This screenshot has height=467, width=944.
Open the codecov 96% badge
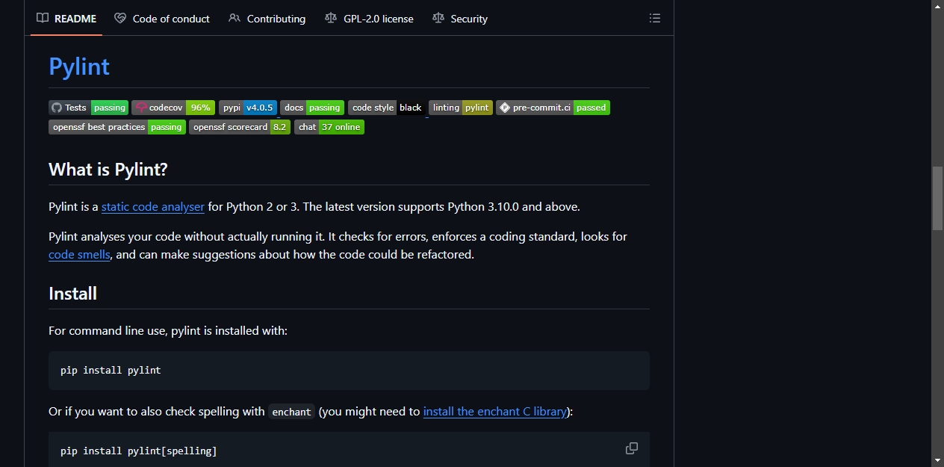[x=173, y=108]
